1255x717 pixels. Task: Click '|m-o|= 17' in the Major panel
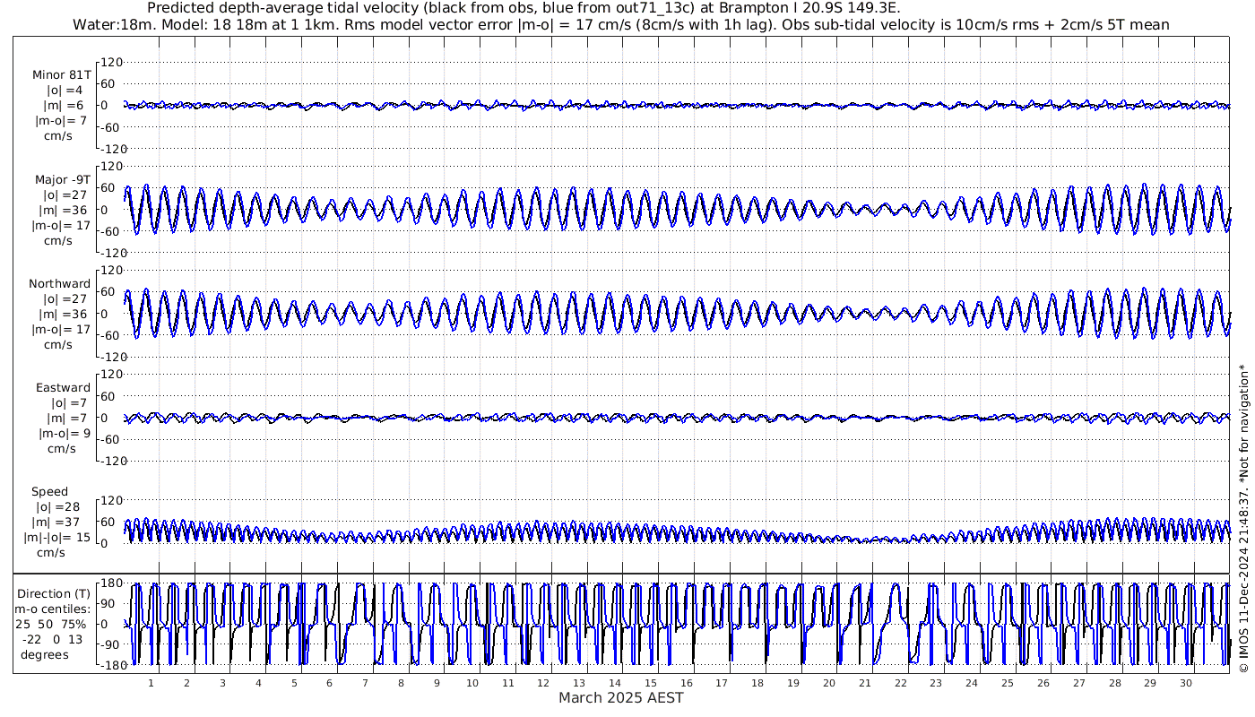click(61, 226)
